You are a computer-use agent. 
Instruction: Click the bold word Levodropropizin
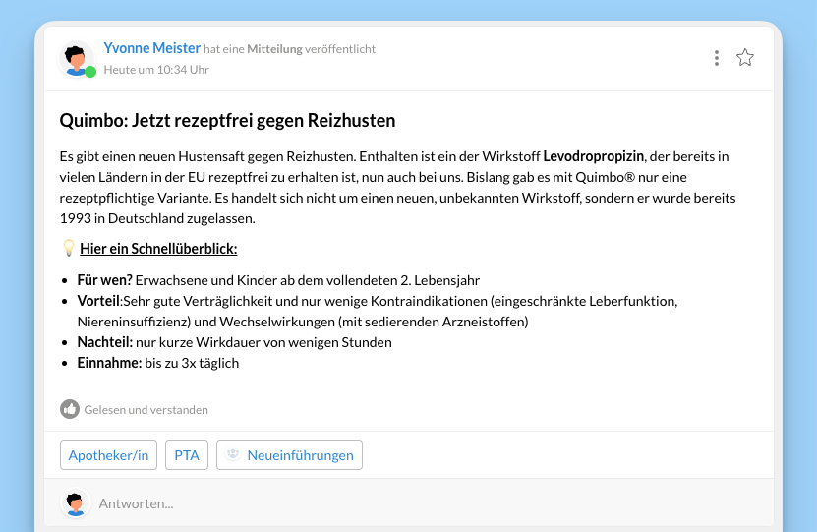(593, 156)
